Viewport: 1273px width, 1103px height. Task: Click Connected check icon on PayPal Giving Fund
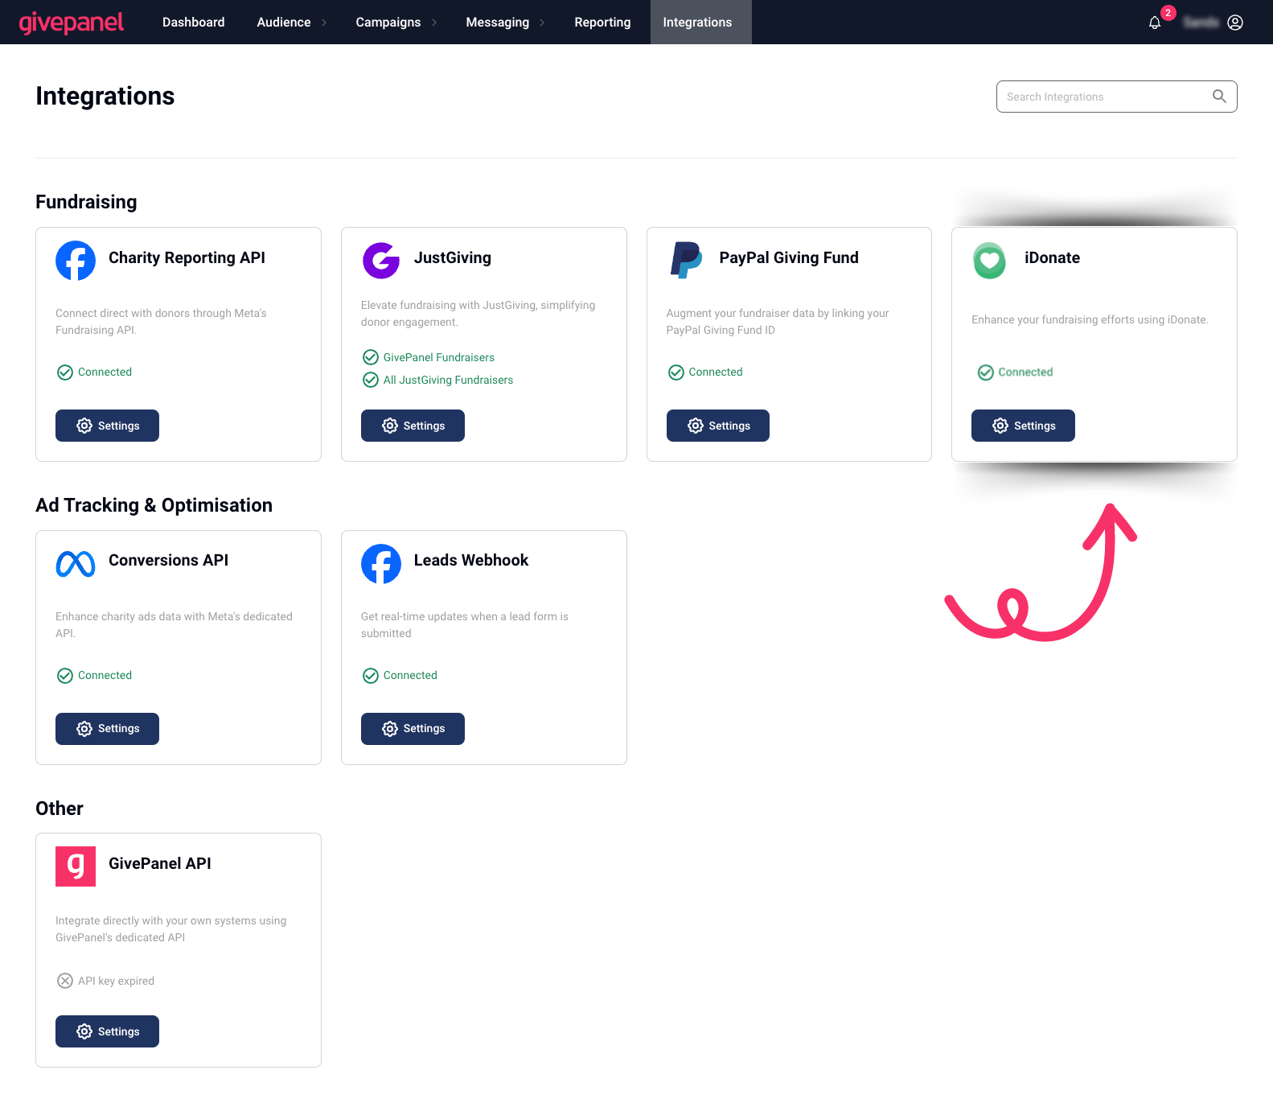(676, 372)
